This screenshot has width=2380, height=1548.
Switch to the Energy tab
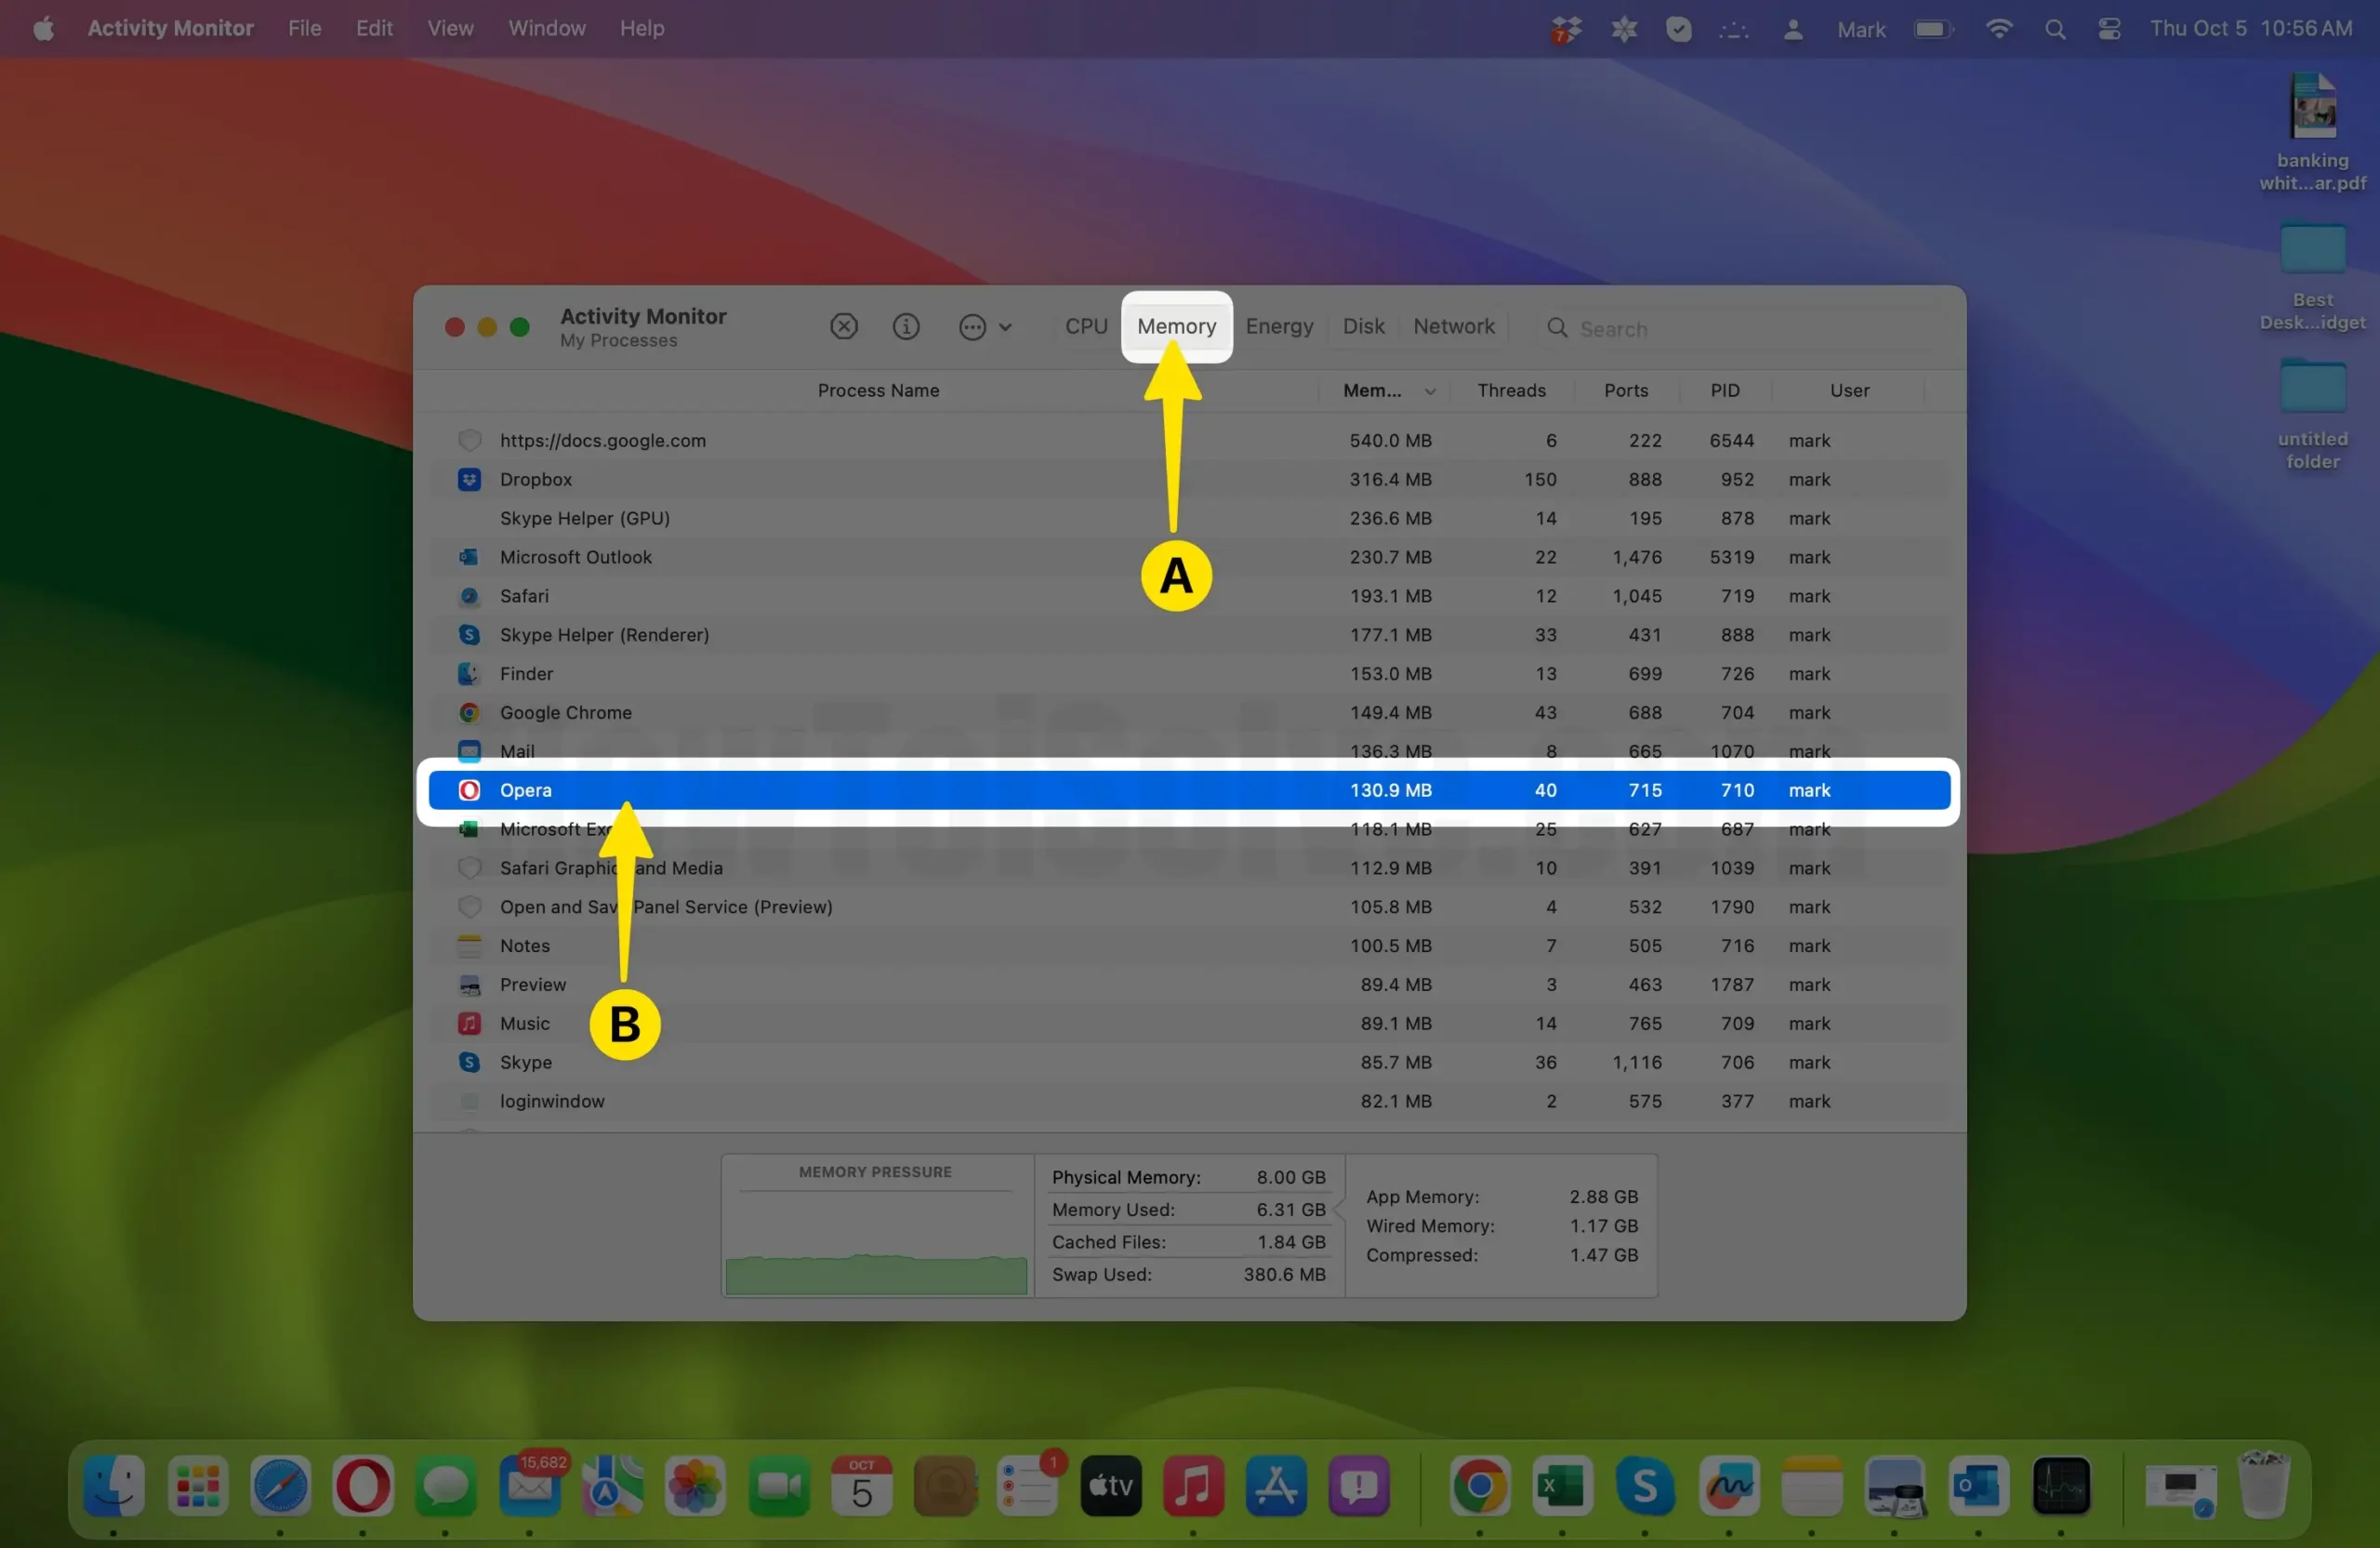pos(1279,326)
